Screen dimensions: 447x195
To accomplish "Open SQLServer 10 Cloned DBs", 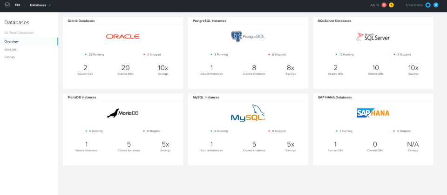I will 376,70.
